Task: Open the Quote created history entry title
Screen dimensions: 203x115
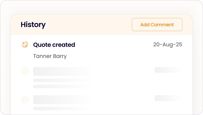Action: pyautogui.click(x=54, y=45)
